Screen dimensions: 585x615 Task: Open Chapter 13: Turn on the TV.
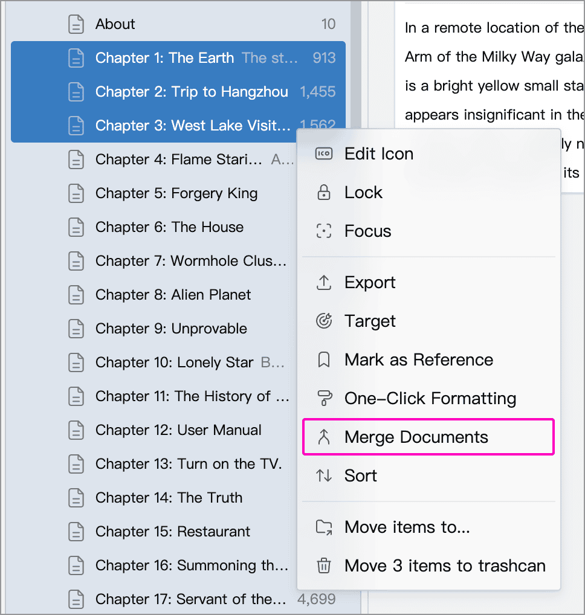click(x=154, y=463)
